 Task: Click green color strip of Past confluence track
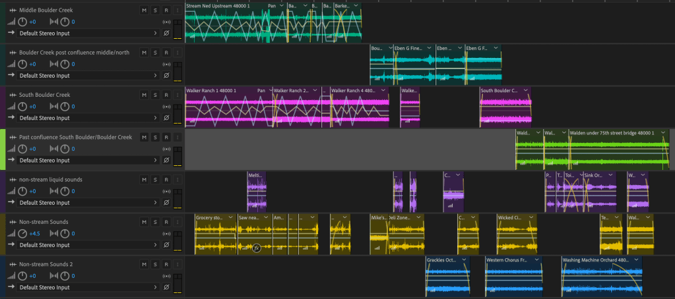point(3,149)
